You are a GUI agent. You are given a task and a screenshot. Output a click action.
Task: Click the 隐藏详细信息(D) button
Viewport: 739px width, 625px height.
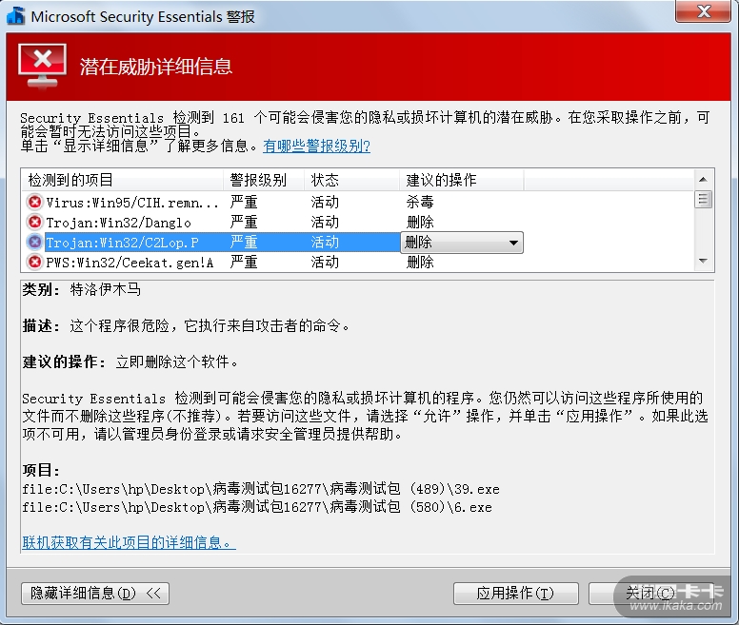coord(95,594)
